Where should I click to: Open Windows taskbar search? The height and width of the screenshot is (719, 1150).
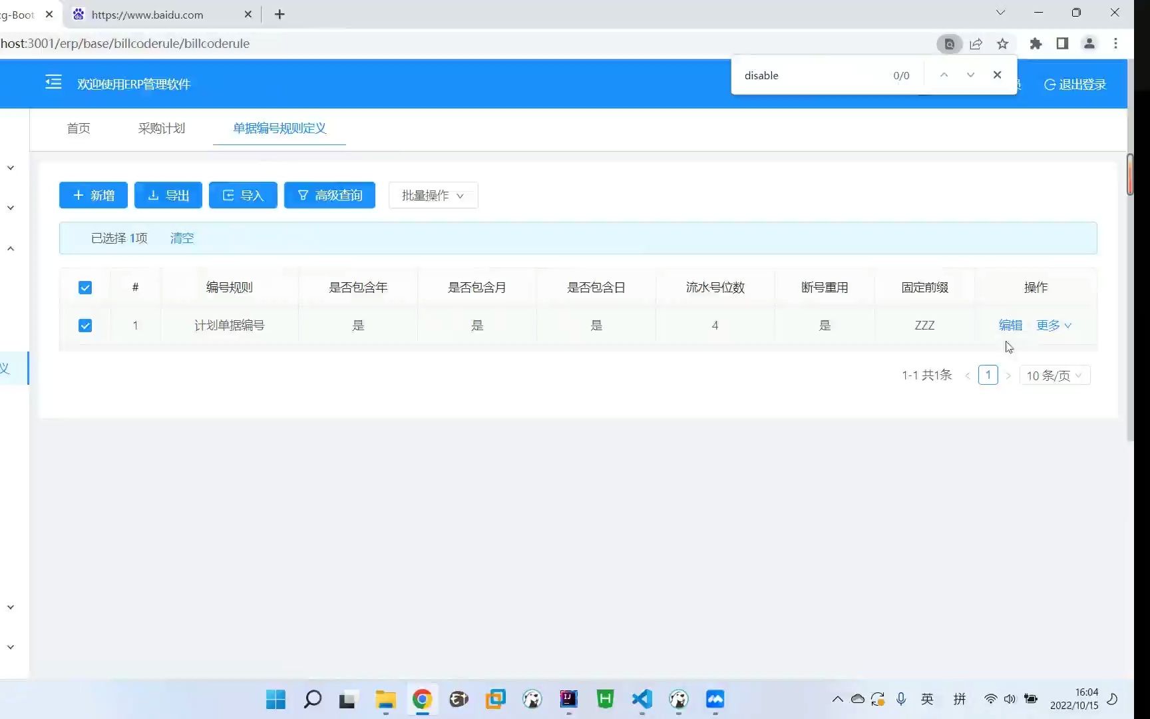(312, 699)
